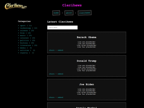Open the internet category

tap(27, 38)
